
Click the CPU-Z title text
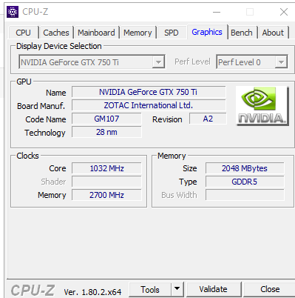(35, 12)
